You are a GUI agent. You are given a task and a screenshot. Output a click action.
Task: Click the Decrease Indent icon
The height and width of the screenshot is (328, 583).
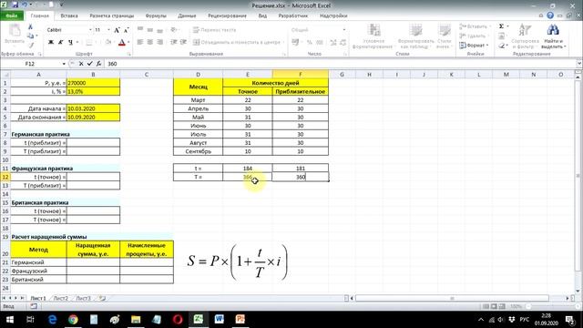point(174,43)
